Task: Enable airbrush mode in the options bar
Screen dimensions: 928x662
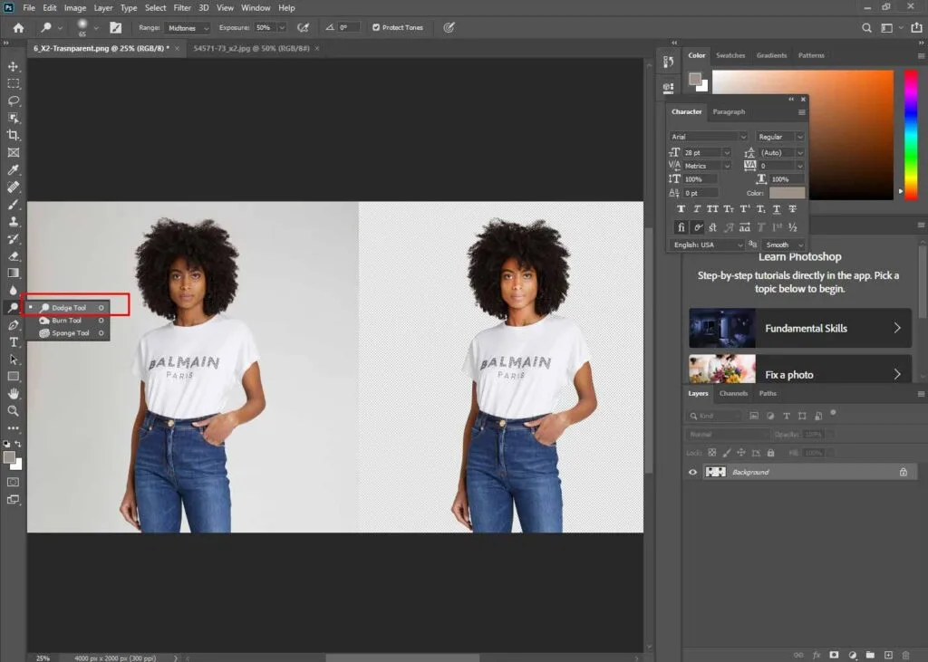Action: (x=302, y=27)
